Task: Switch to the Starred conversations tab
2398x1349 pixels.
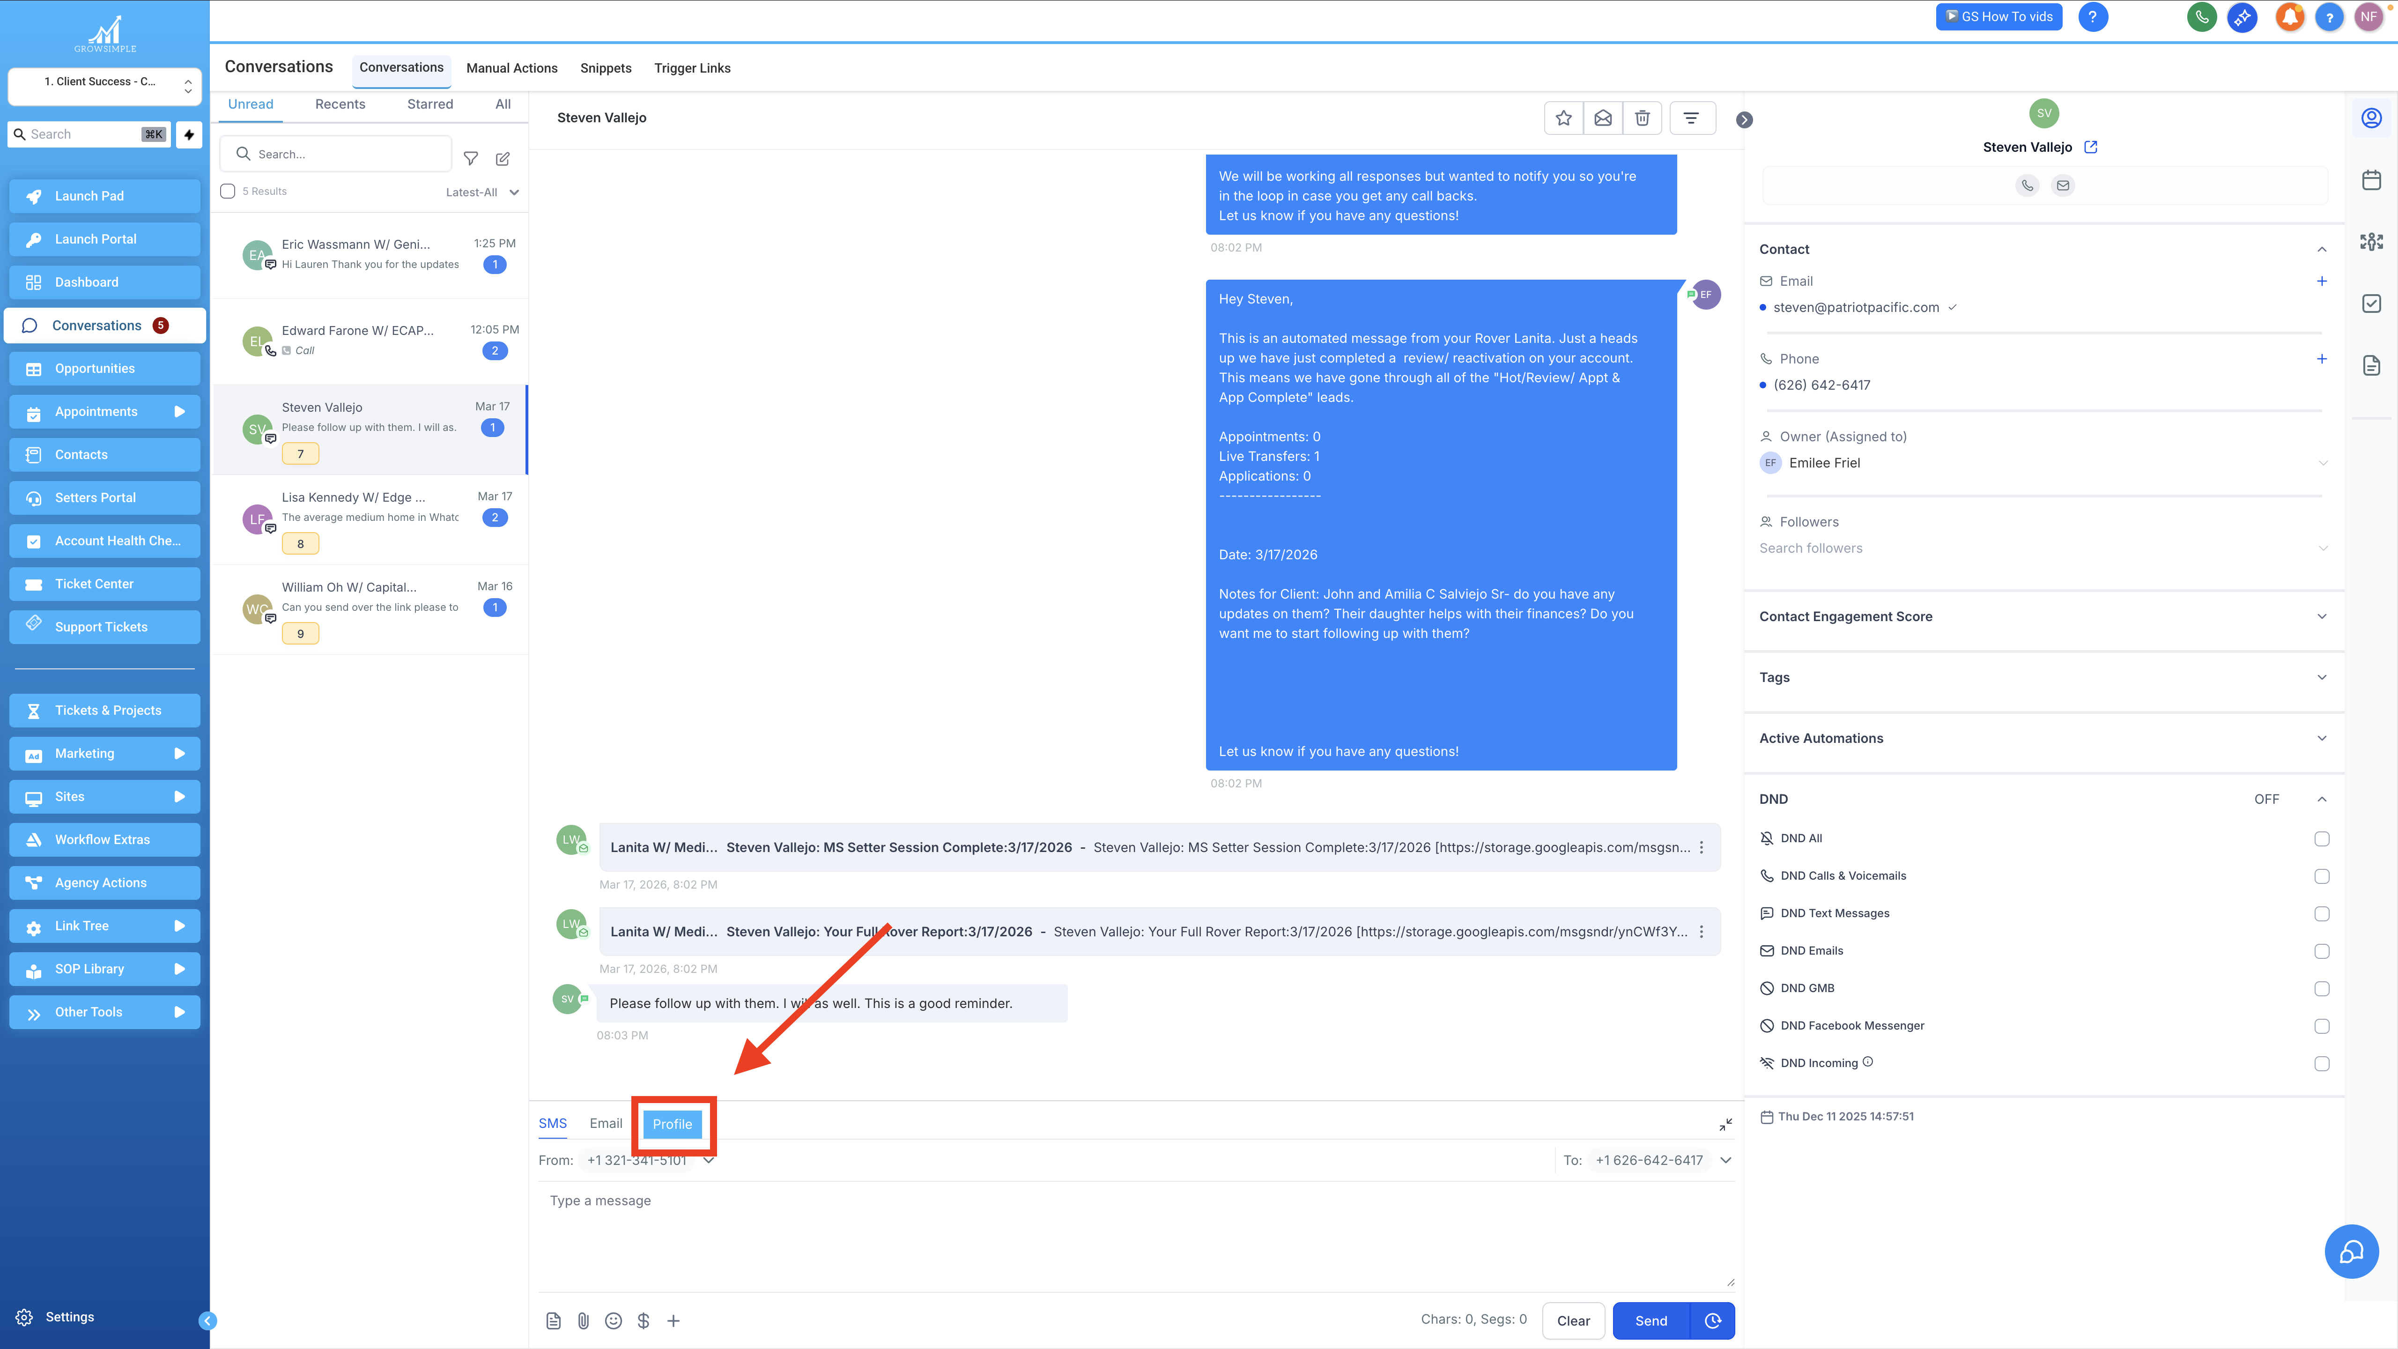Action: click(x=430, y=104)
